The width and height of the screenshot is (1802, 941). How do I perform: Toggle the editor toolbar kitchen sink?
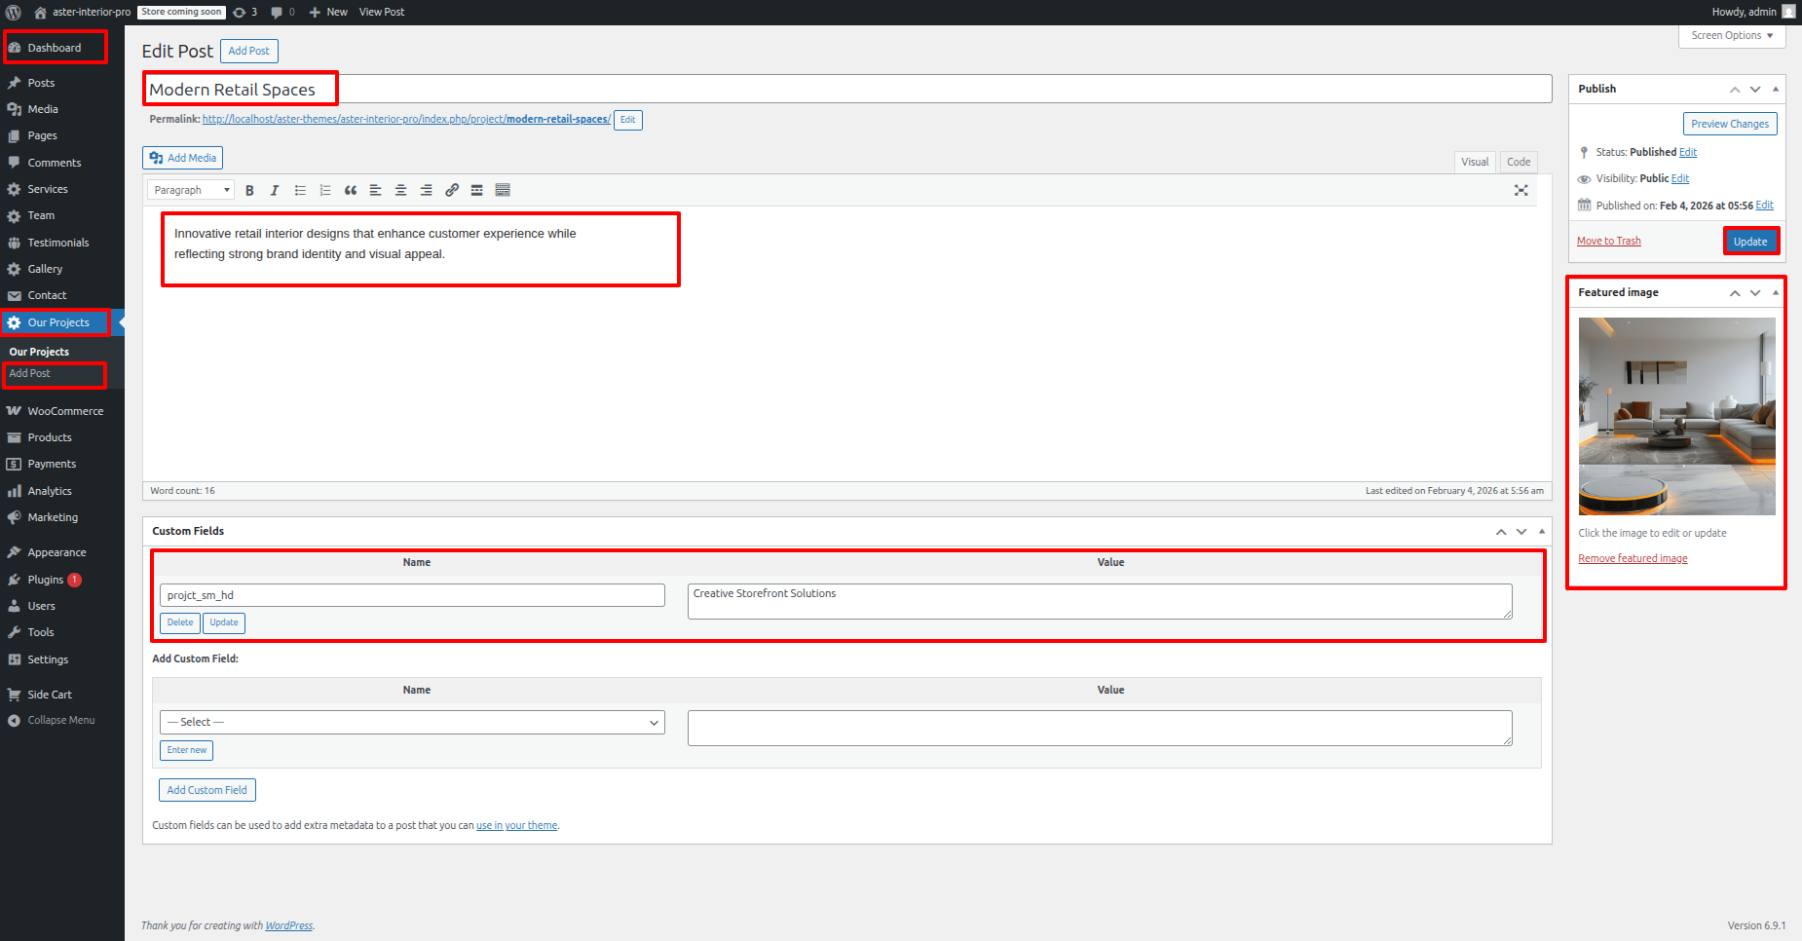503,191
